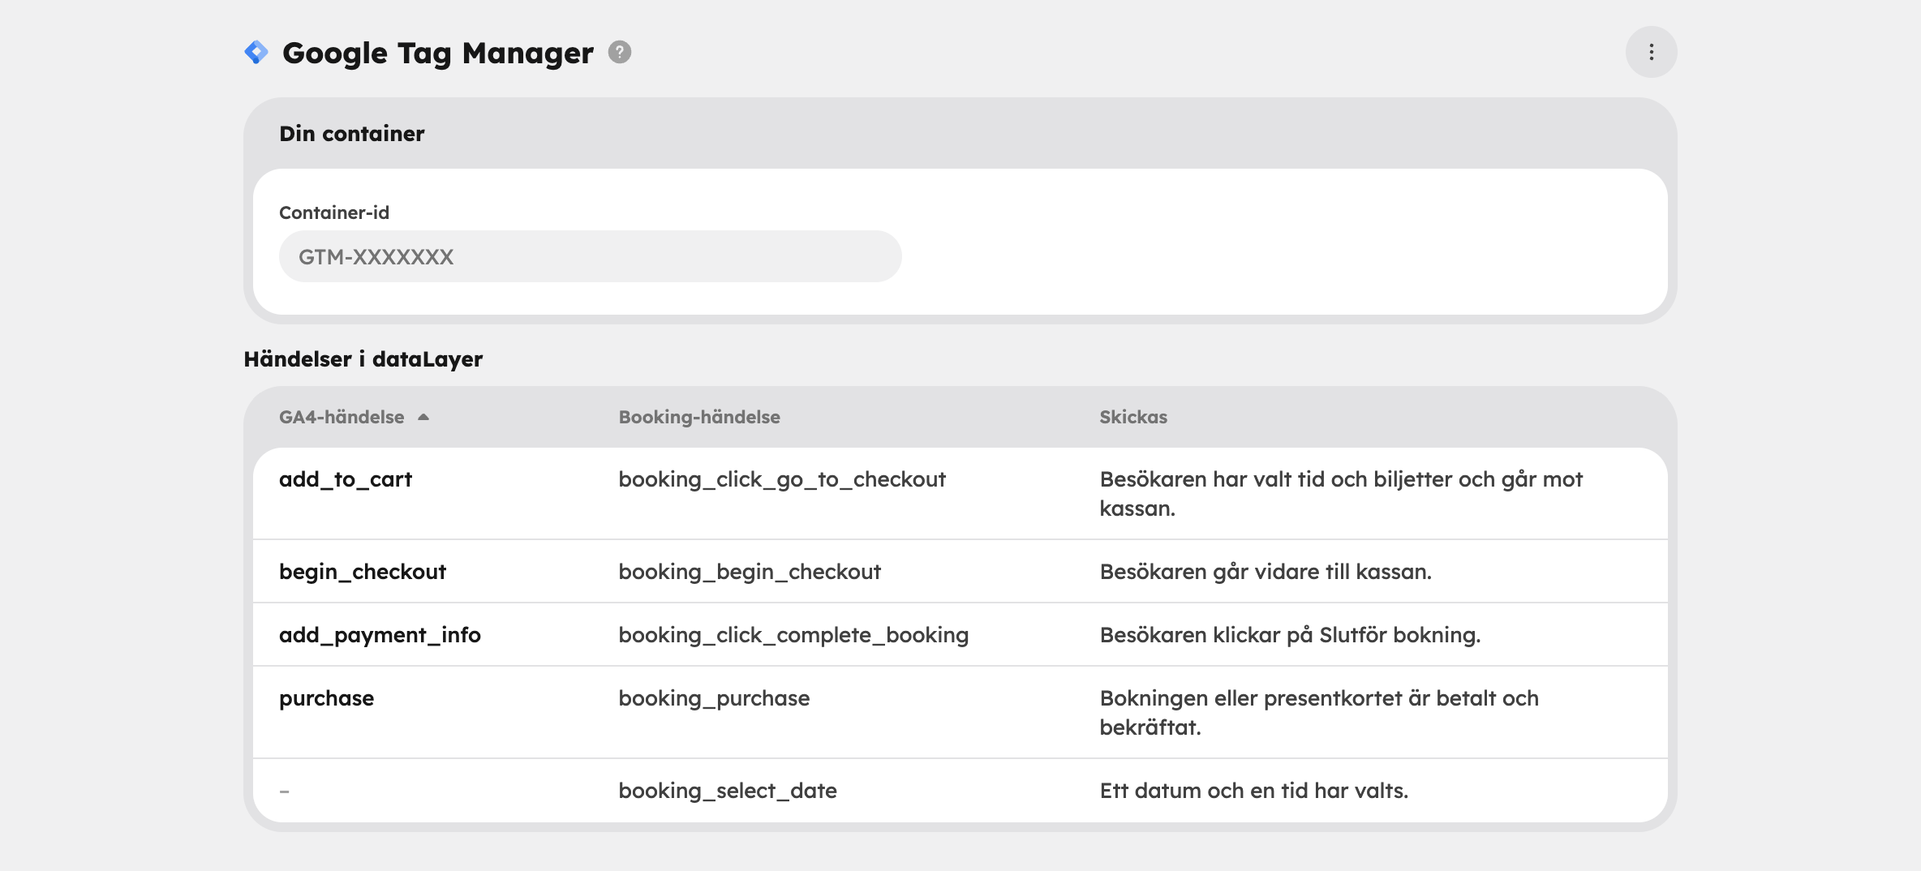
Task: Open the help question mark icon
Action: [620, 52]
